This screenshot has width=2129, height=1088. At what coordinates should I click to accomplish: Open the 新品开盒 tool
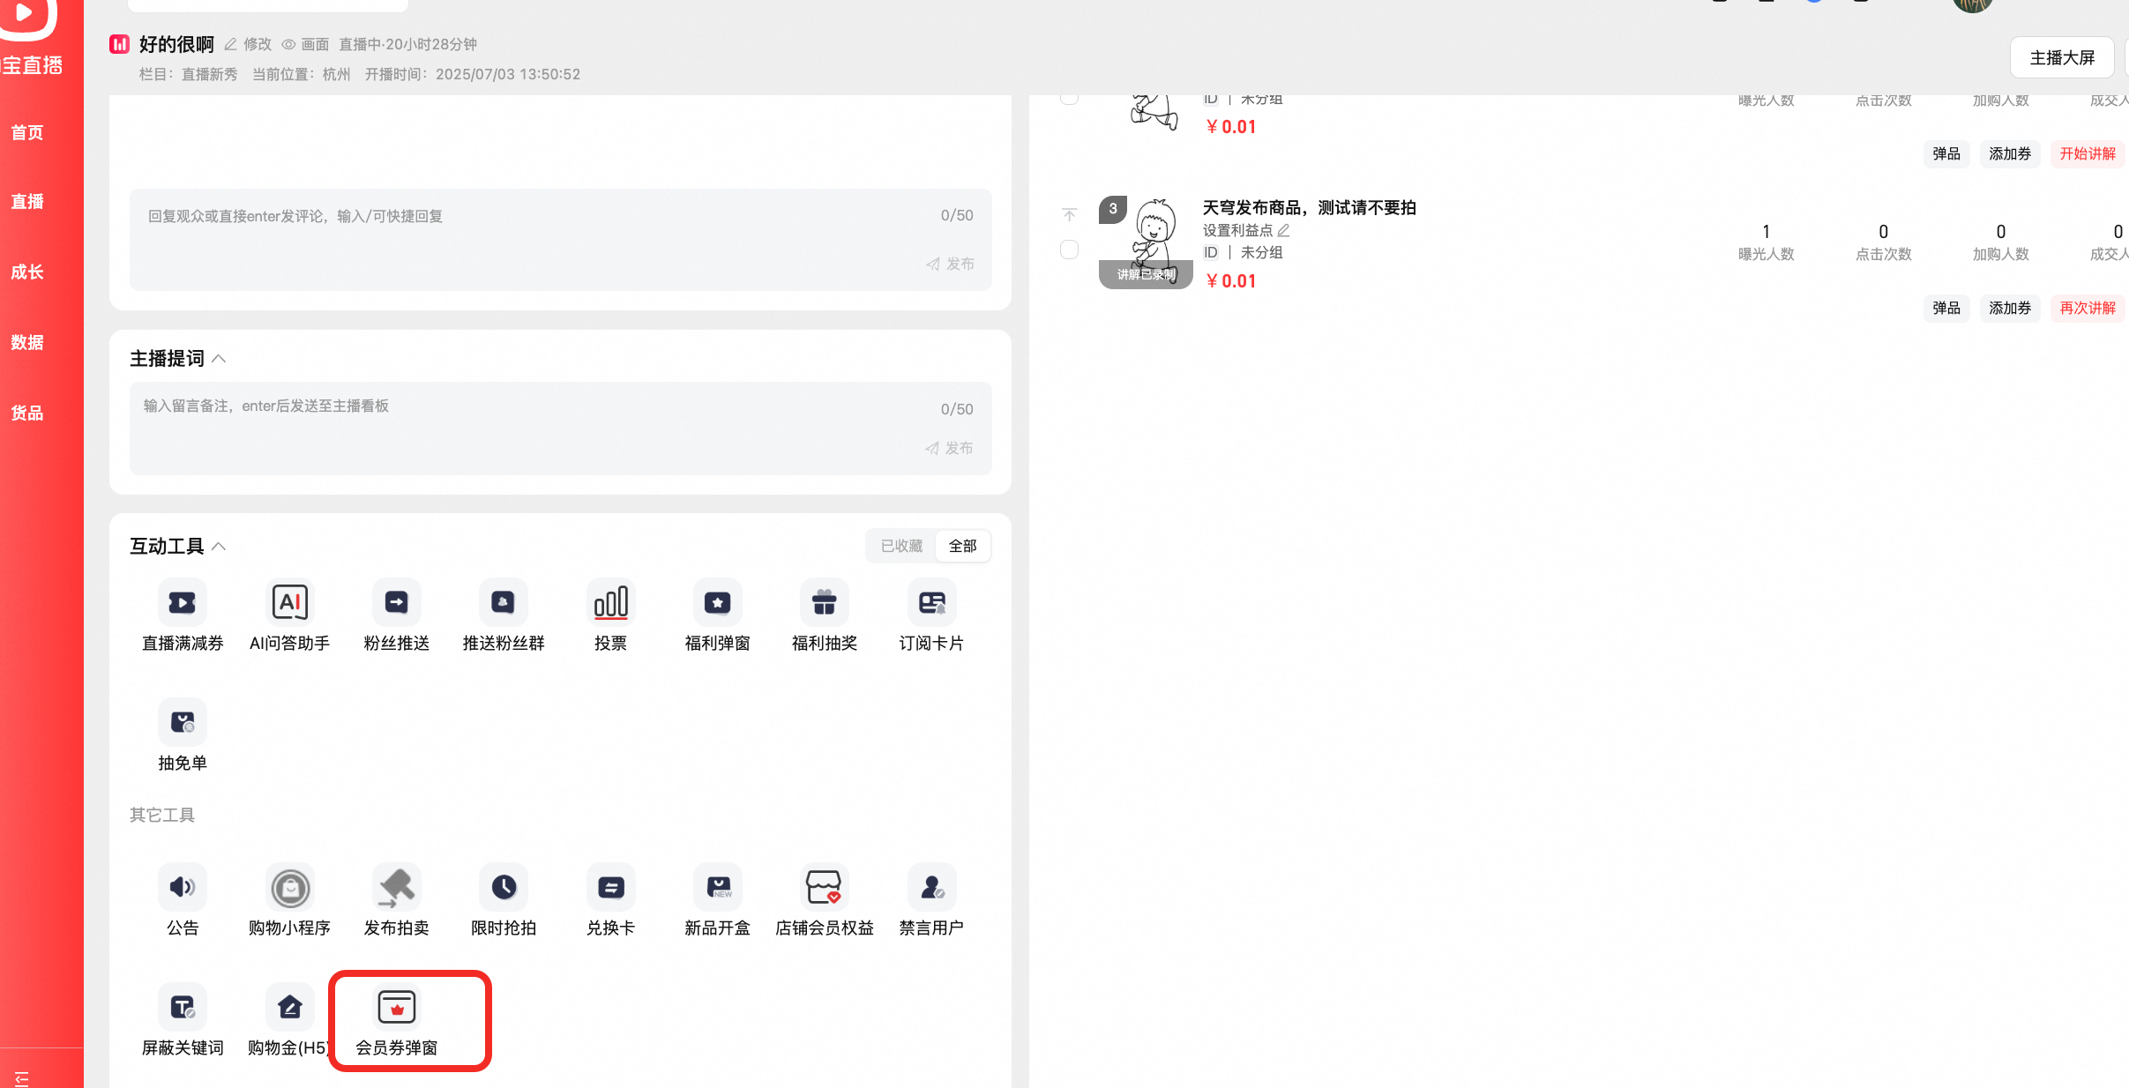tap(717, 901)
